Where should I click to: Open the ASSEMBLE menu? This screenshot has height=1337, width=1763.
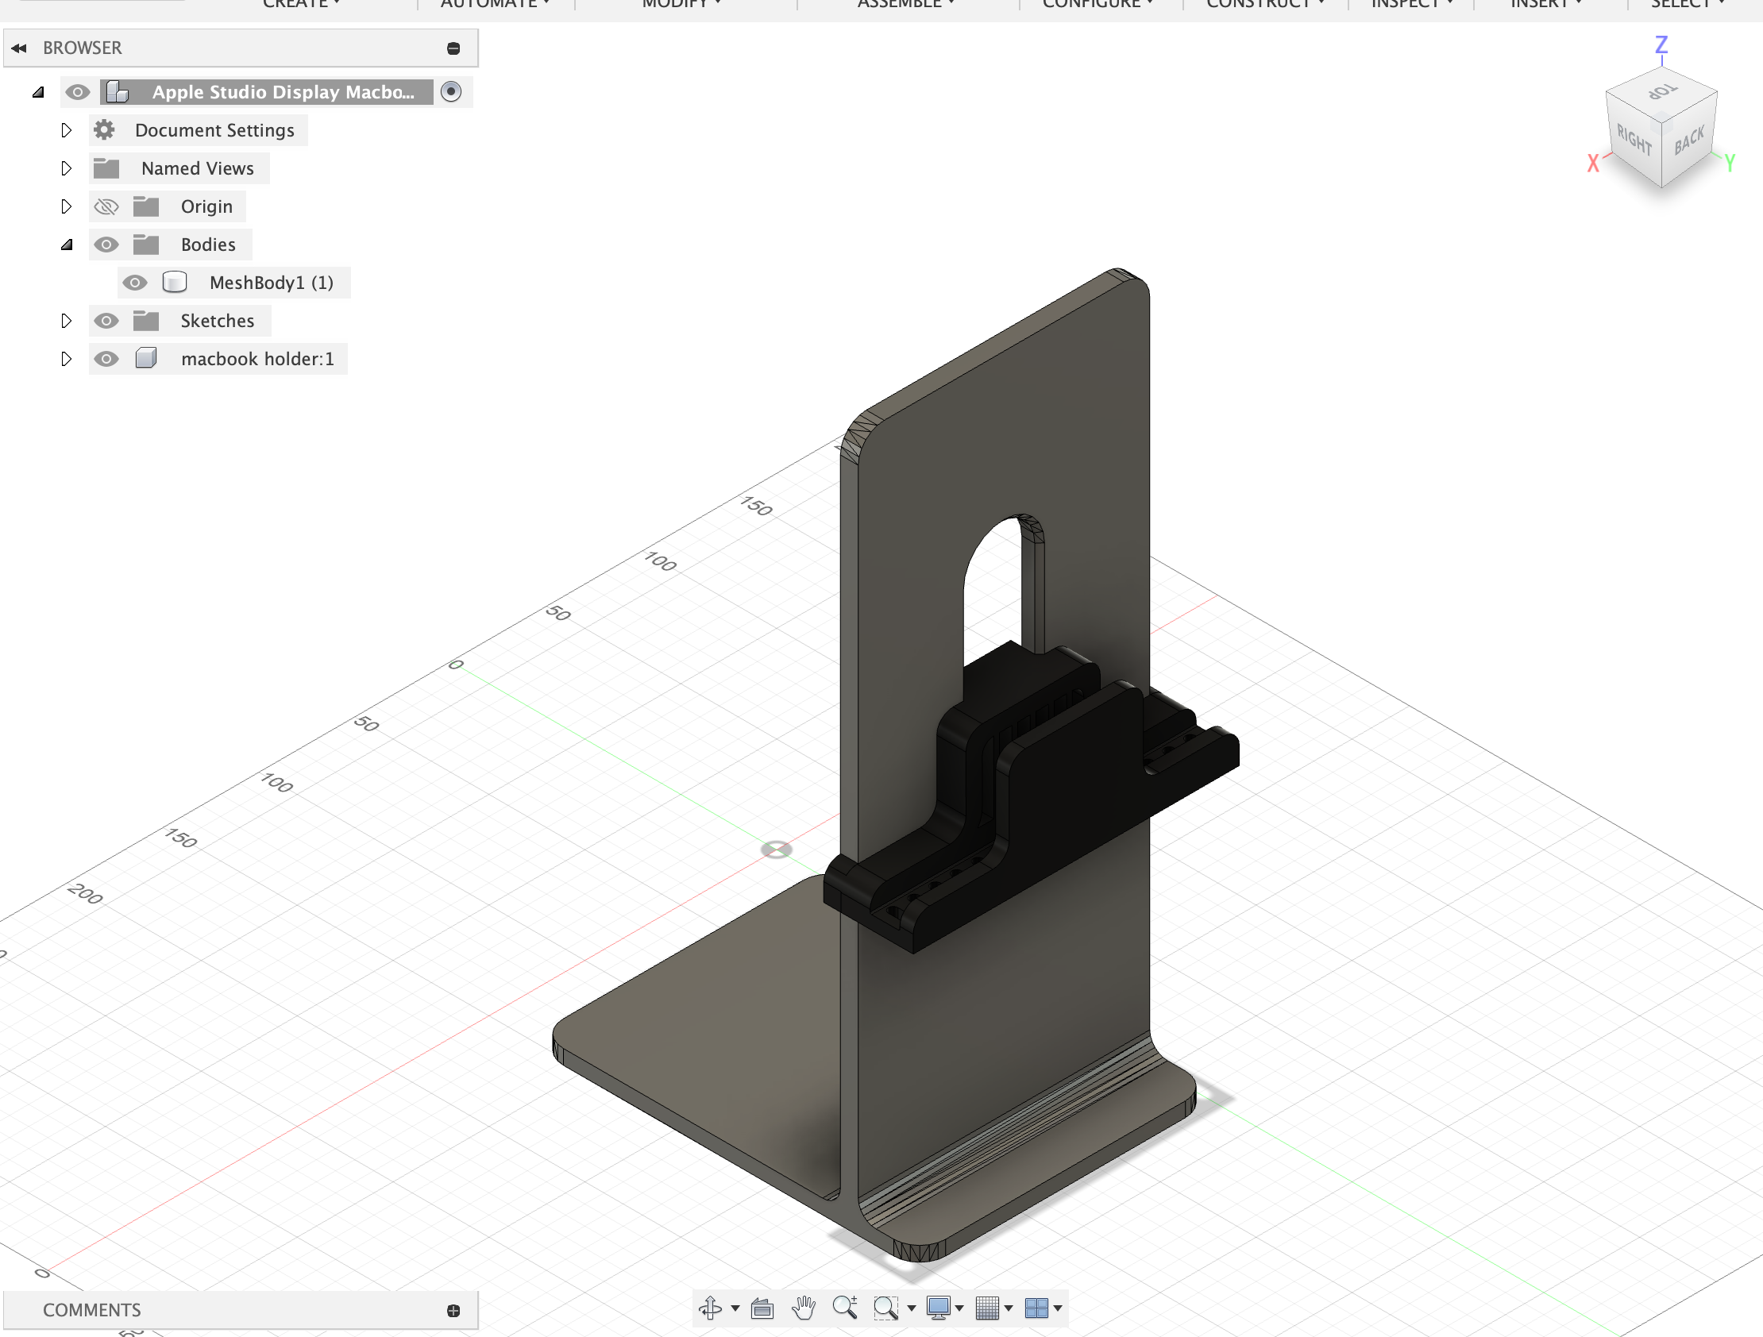pos(905,4)
